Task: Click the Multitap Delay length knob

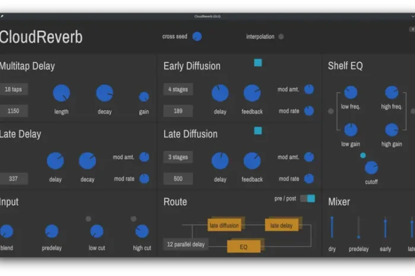Action: click(x=61, y=93)
